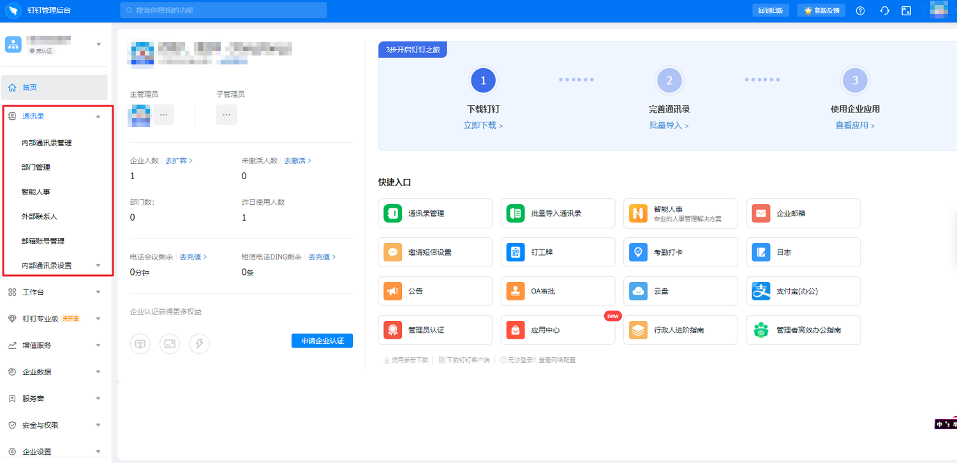Viewport: 957px width, 463px height.
Task: Click the 去扩容 link
Action: [x=179, y=161]
